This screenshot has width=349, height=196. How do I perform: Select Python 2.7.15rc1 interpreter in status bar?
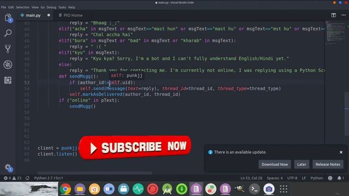click(49, 178)
